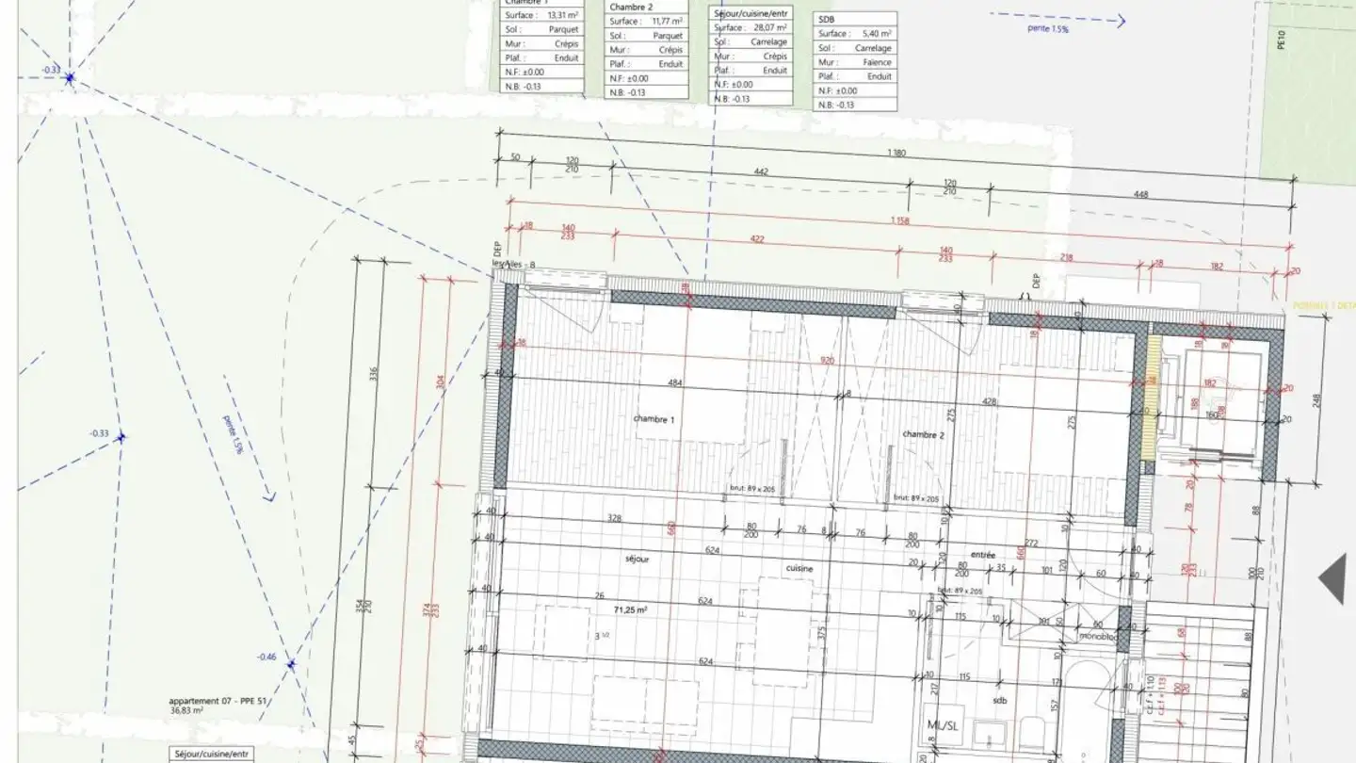Image resolution: width=1356 pixels, height=763 pixels.
Task: Select the 'cuisine' room label
Action: (800, 568)
